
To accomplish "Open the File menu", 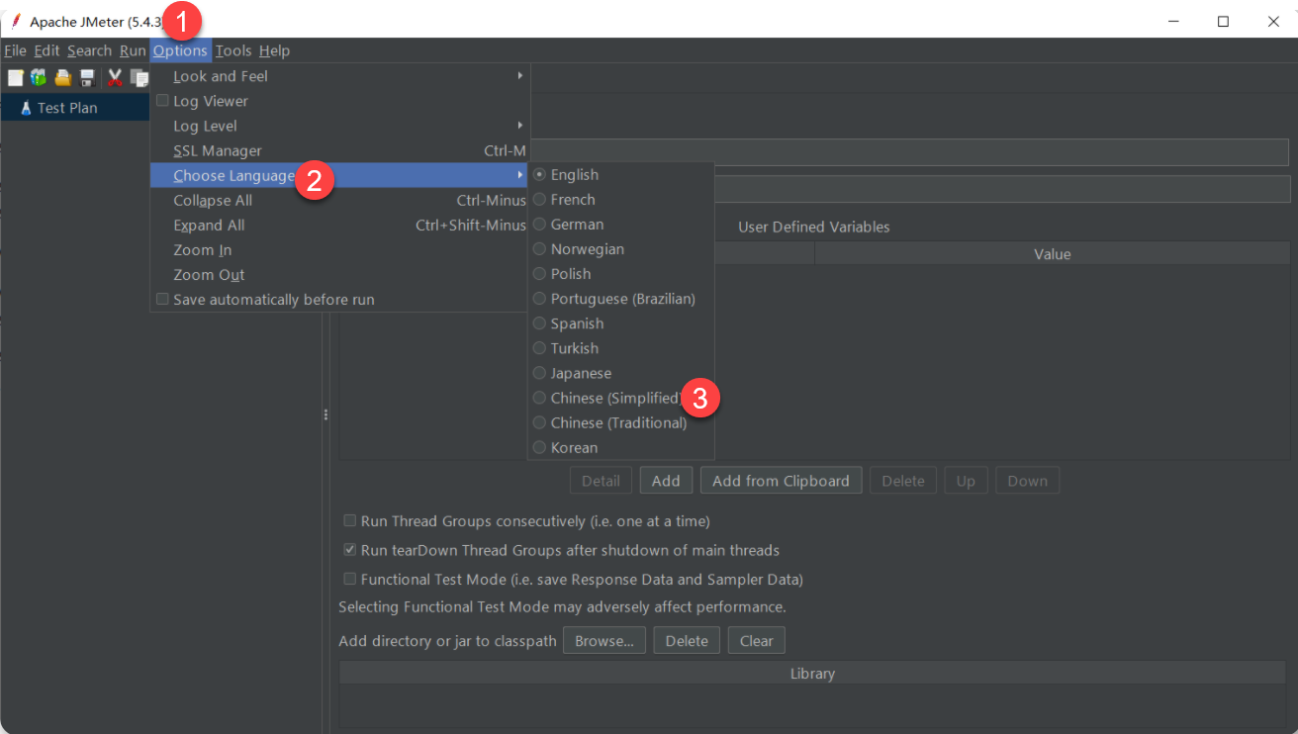I will pos(15,50).
